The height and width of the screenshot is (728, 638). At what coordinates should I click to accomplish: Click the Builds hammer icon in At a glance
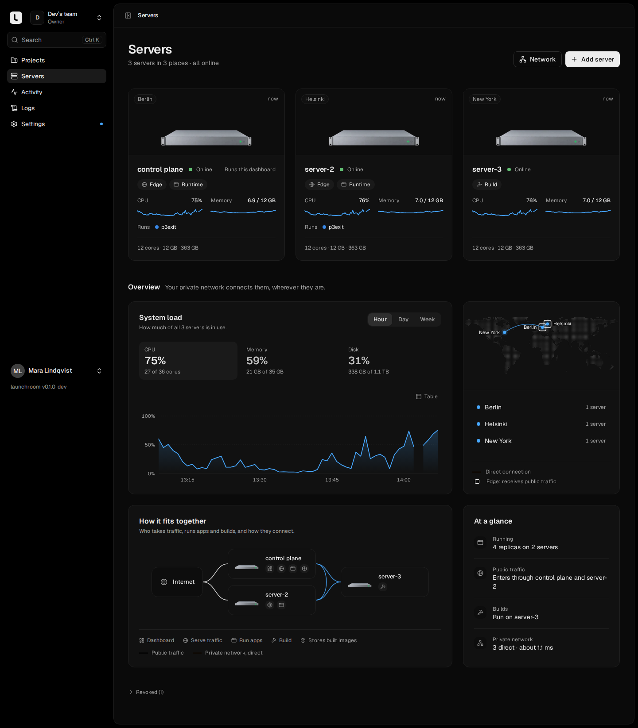(x=480, y=612)
